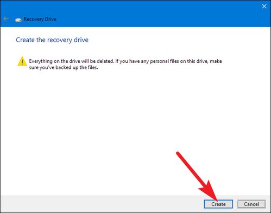Image resolution: width=271 pixels, height=213 pixels.
Task: Click the Recovery Drive USB icon
Action: pos(18,20)
